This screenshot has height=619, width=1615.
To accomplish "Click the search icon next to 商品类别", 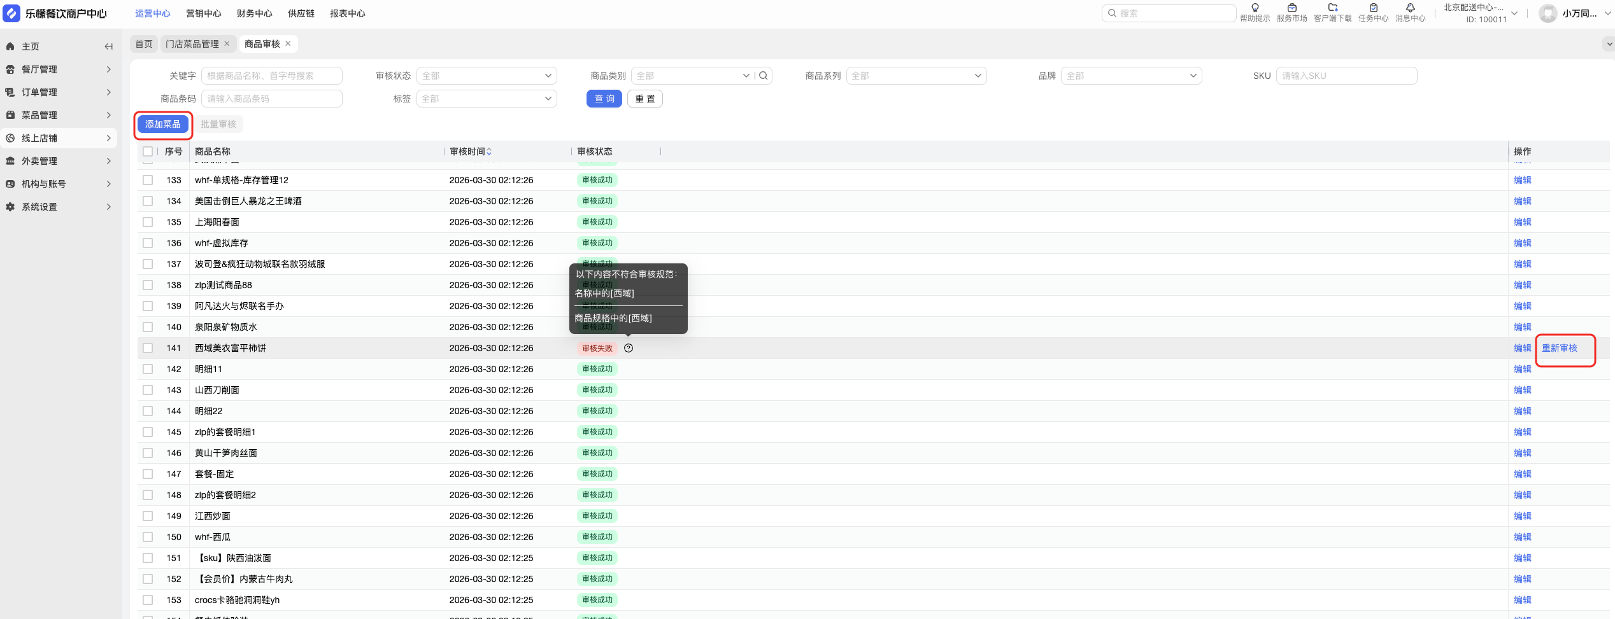I will 764,76.
